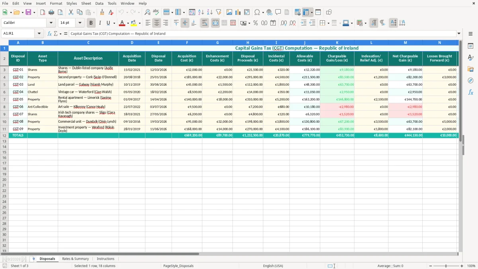
Task: Delete Decimal Place icon
Action: [x=292, y=23]
